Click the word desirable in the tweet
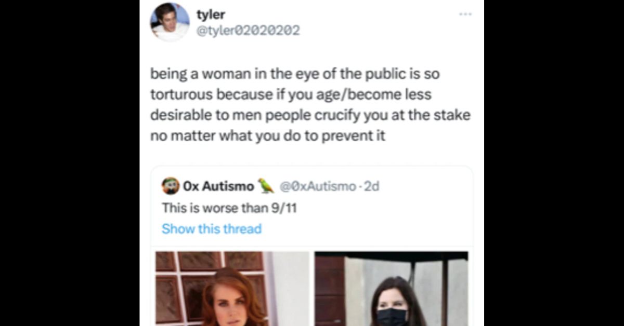The width and height of the screenshot is (624, 326). [x=180, y=116]
